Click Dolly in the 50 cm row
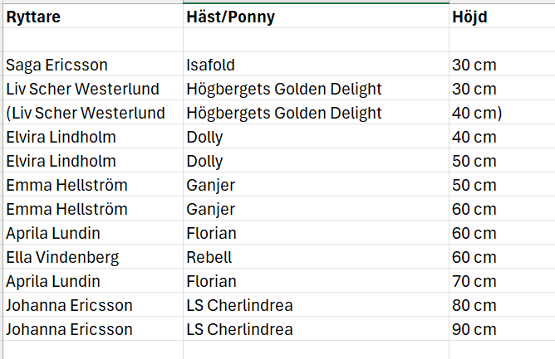This screenshot has width=555, height=359. click(316, 160)
